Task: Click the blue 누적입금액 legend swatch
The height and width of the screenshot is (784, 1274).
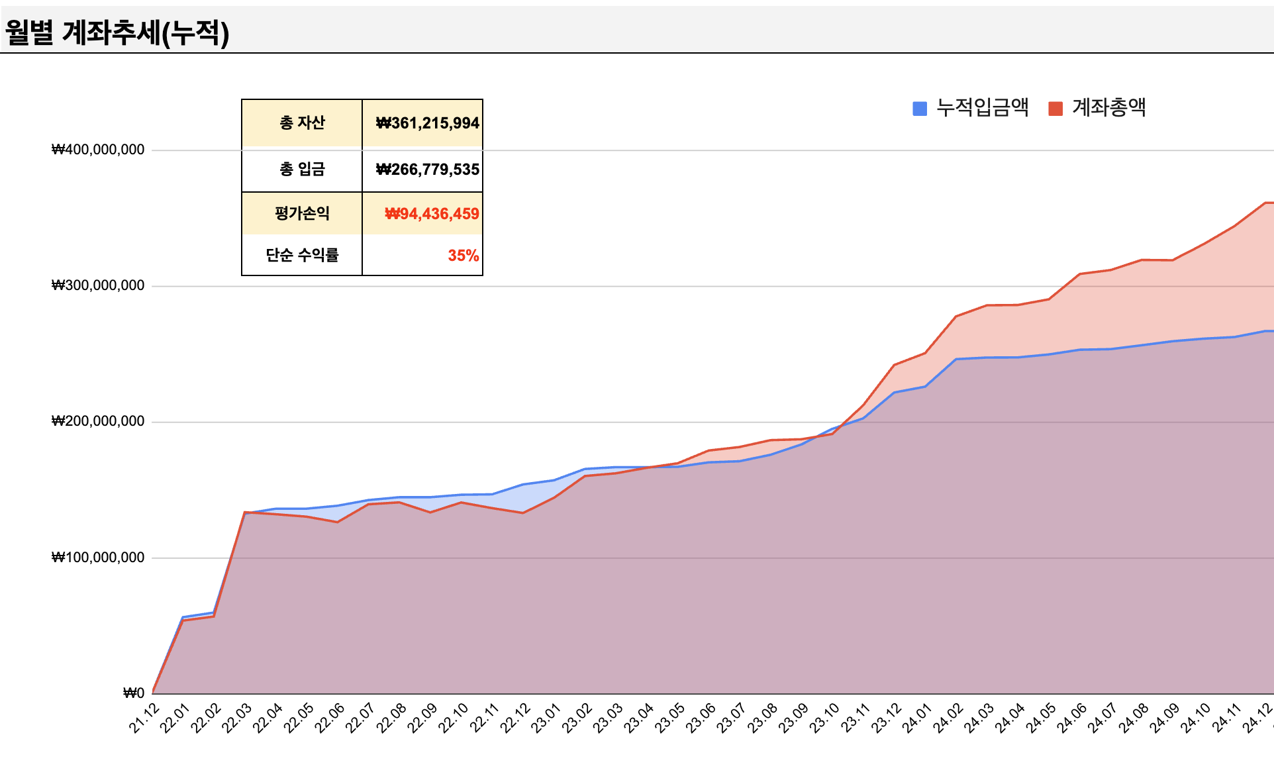Action: (919, 109)
